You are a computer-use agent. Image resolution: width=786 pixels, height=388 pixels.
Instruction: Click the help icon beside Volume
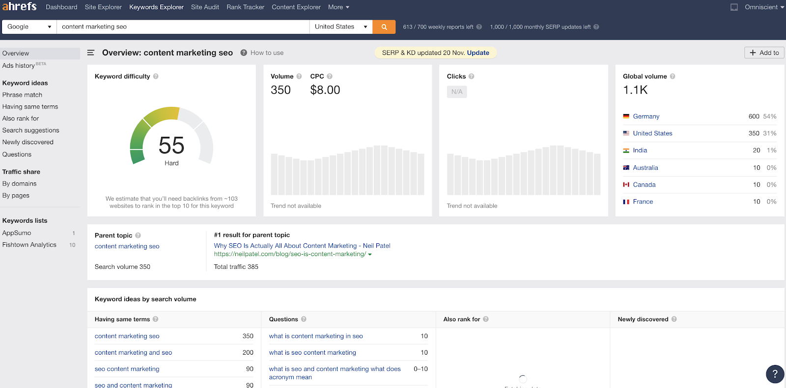click(299, 77)
